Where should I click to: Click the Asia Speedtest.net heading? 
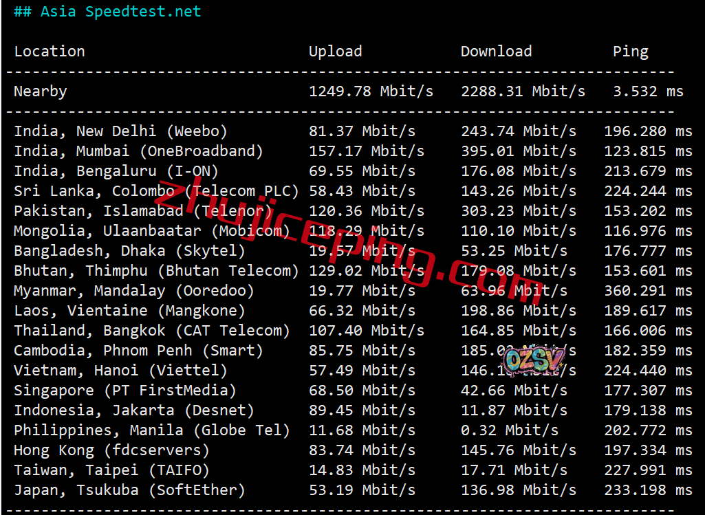107,12
